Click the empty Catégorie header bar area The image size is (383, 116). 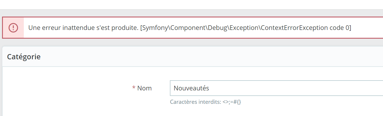click(212, 57)
